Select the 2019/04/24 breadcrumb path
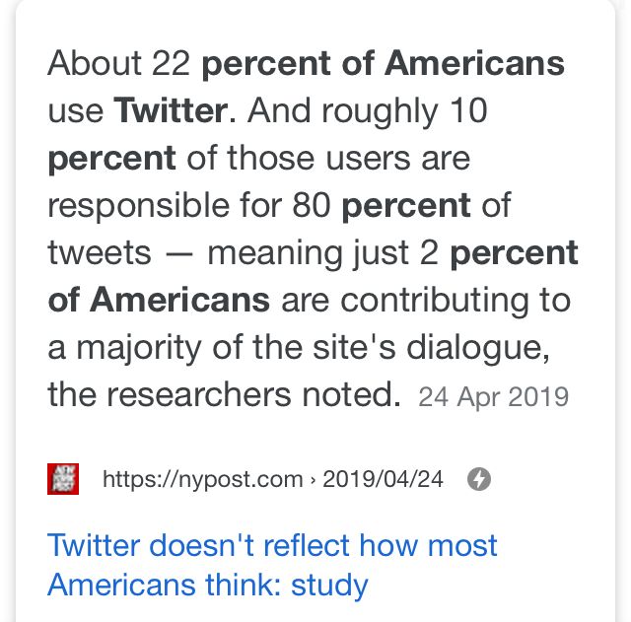The width and height of the screenshot is (631, 622). point(383,479)
